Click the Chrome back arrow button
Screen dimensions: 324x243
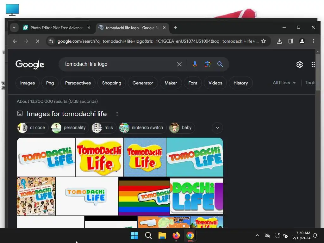click(15, 41)
